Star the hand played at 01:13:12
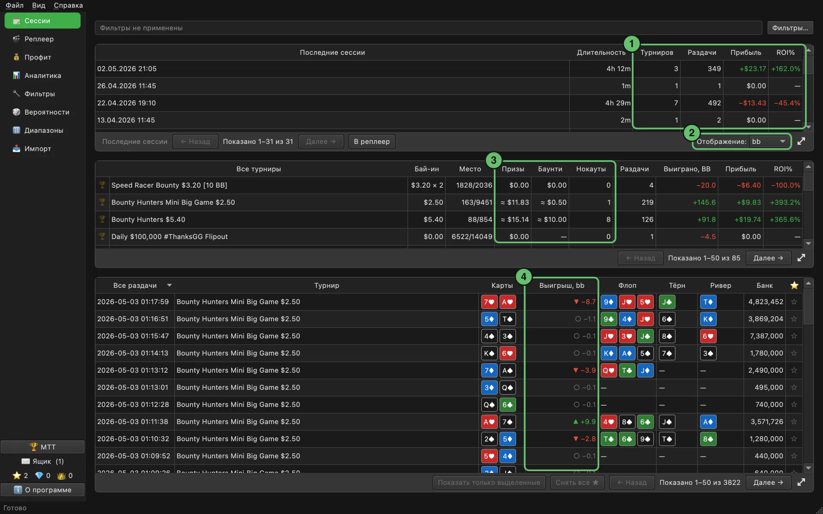 794,371
